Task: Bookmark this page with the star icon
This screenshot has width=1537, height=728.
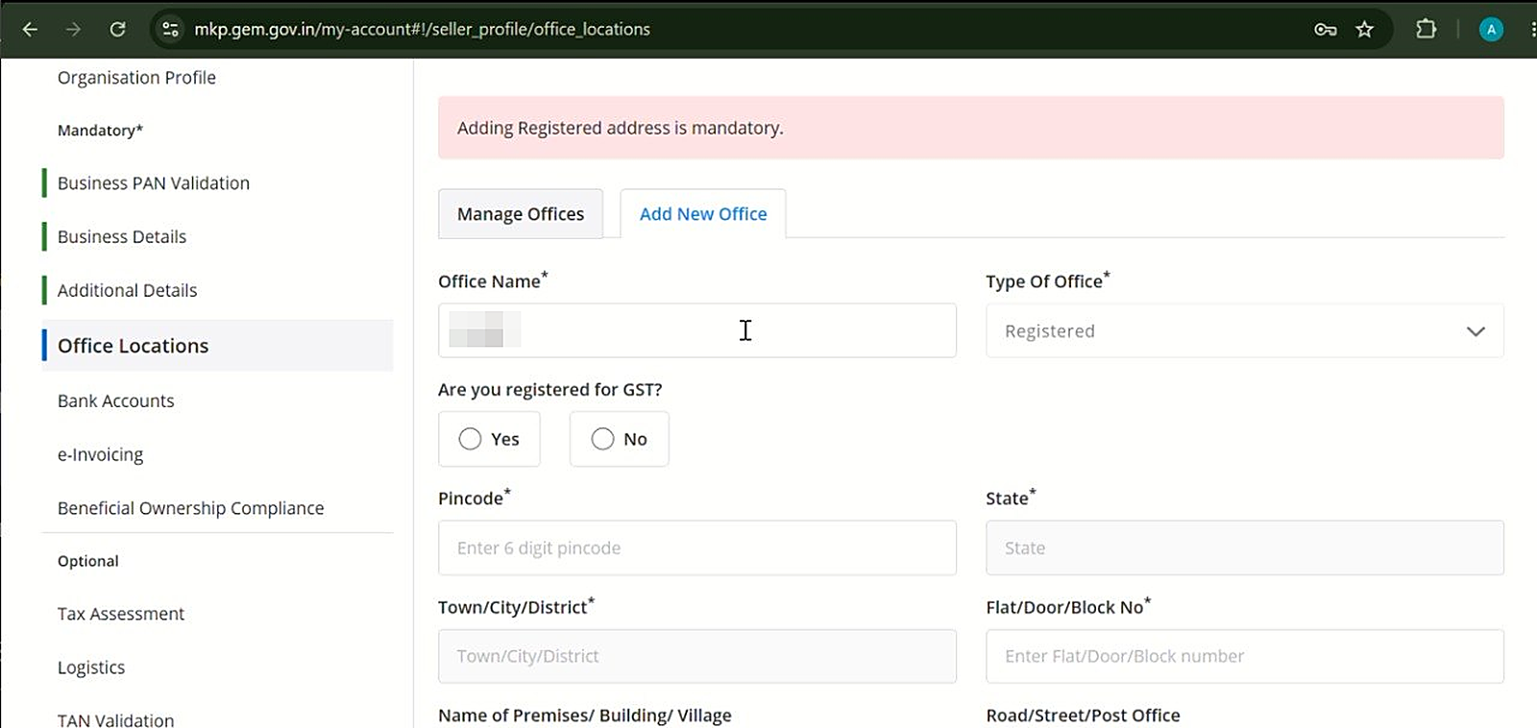Action: pyautogui.click(x=1364, y=29)
